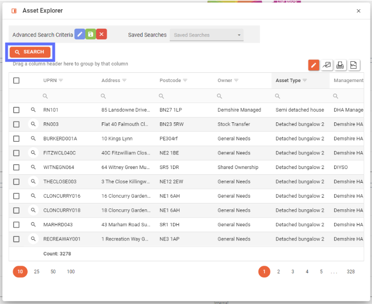
Task: Open details magnifier for WITNEGN064 row
Action: point(33,168)
